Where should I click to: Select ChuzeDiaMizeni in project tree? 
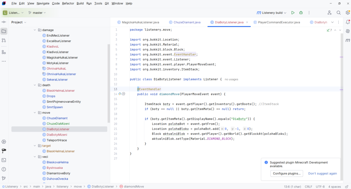[58, 124]
